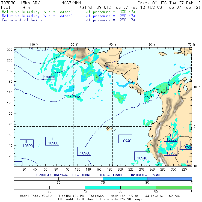The image size is (202, 202).
Task: Click the 'TORERO 15km ARW' title text
Action: tap(20, 3)
